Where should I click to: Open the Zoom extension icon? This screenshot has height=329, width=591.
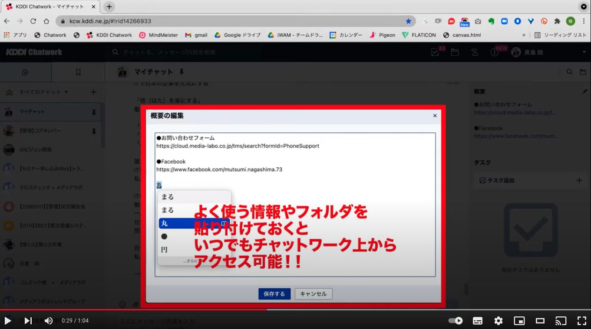(504, 21)
